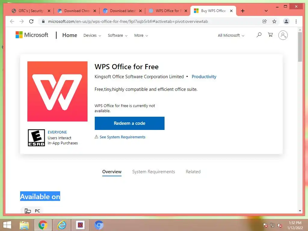Click the padlock site info icon
308x231 pixels.
[43, 21]
